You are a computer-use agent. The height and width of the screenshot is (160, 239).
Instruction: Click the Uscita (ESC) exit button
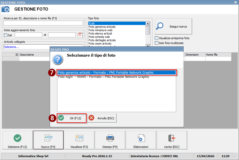(x=172, y=140)
